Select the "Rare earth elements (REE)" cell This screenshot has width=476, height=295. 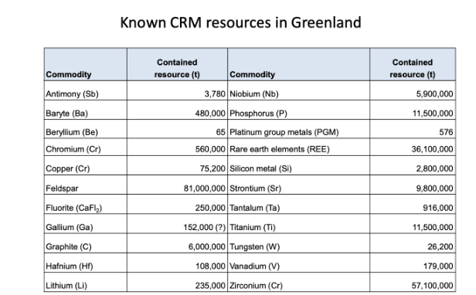299,147
